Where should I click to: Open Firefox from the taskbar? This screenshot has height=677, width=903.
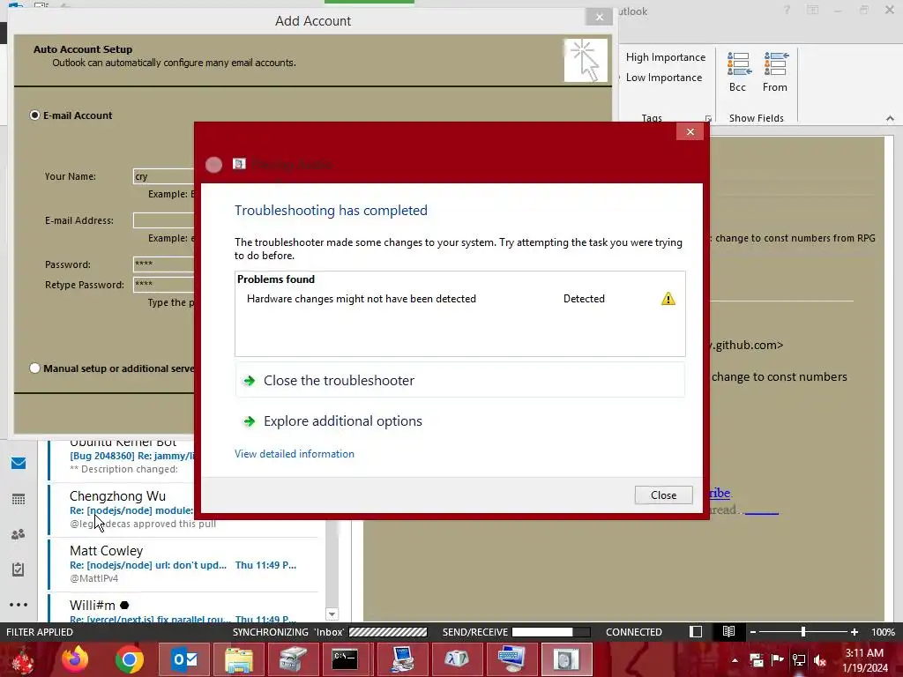tap(75, 659)
